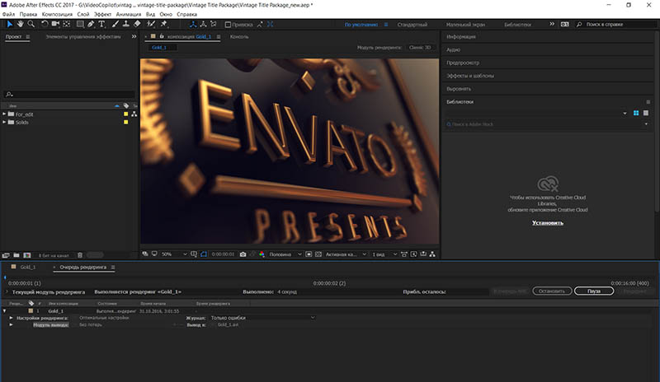Switch to Консоль tab
The image size is (660, 382).
pyautogui.click(x=239, y=36)
